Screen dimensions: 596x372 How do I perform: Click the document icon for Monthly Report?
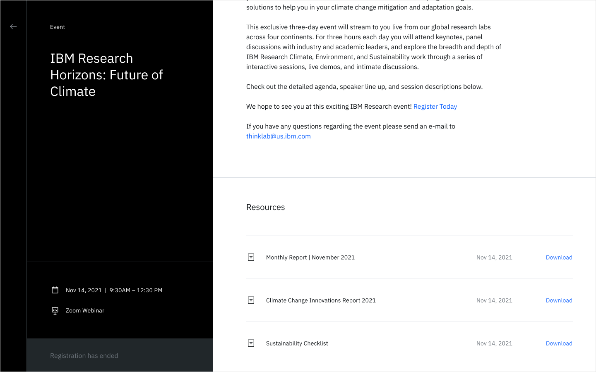click(x=251, y=257)
